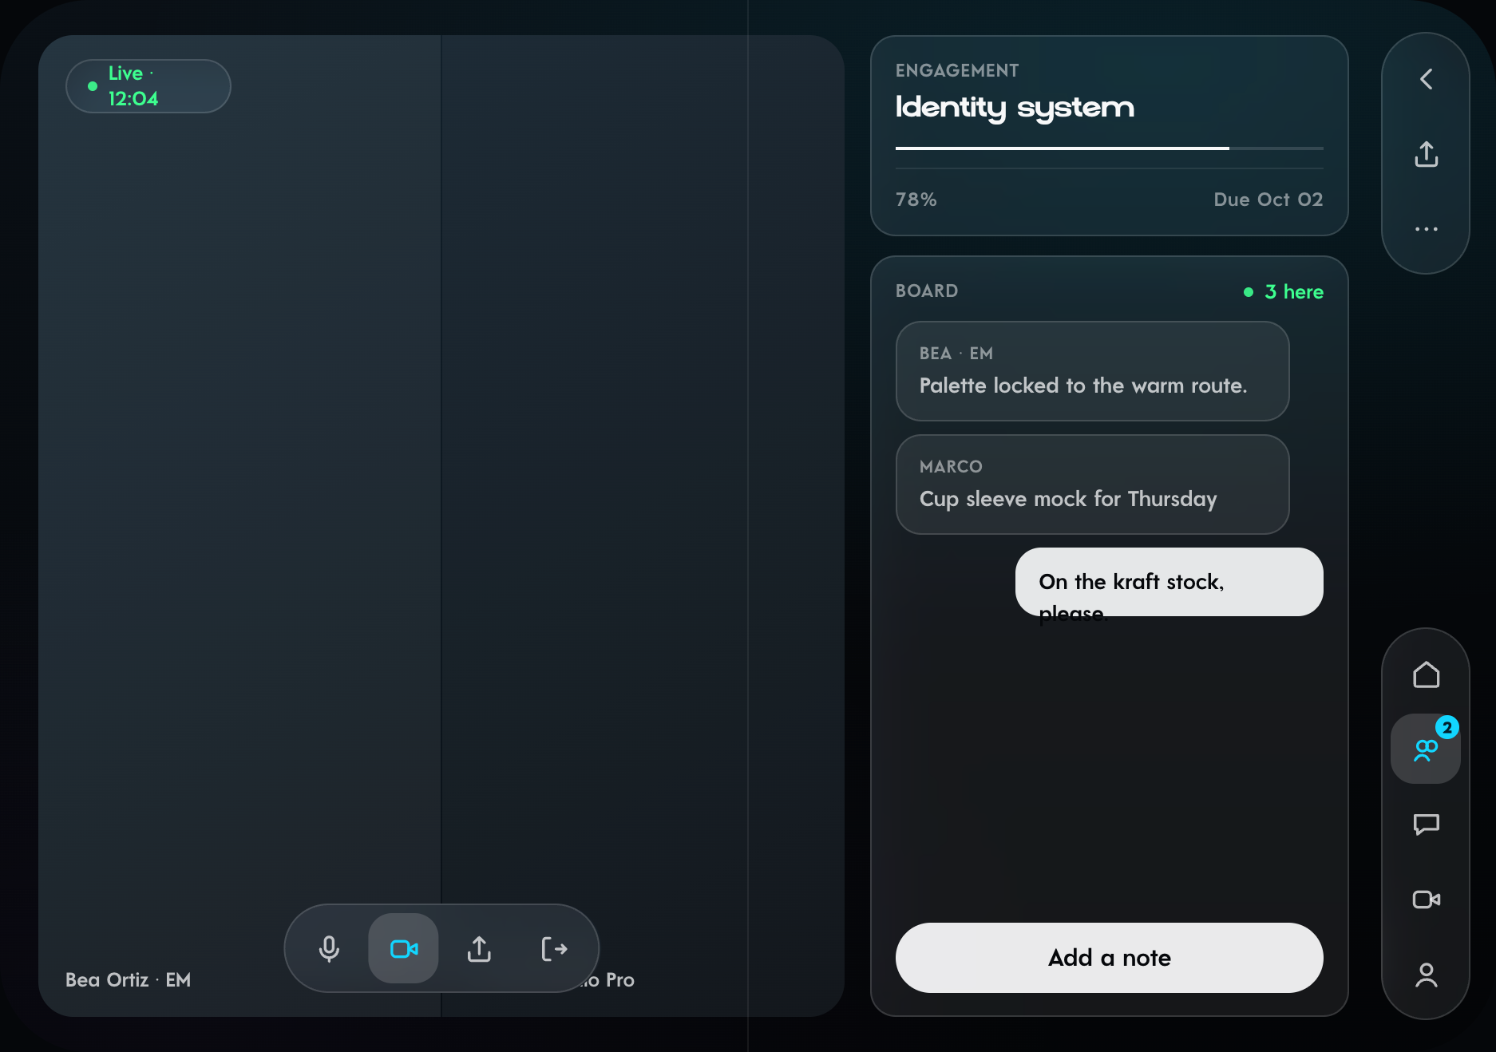The image size is (1496, 1052).
Task: Select Marco's note about cup sleeve mock
Action: coord(1092,484)
